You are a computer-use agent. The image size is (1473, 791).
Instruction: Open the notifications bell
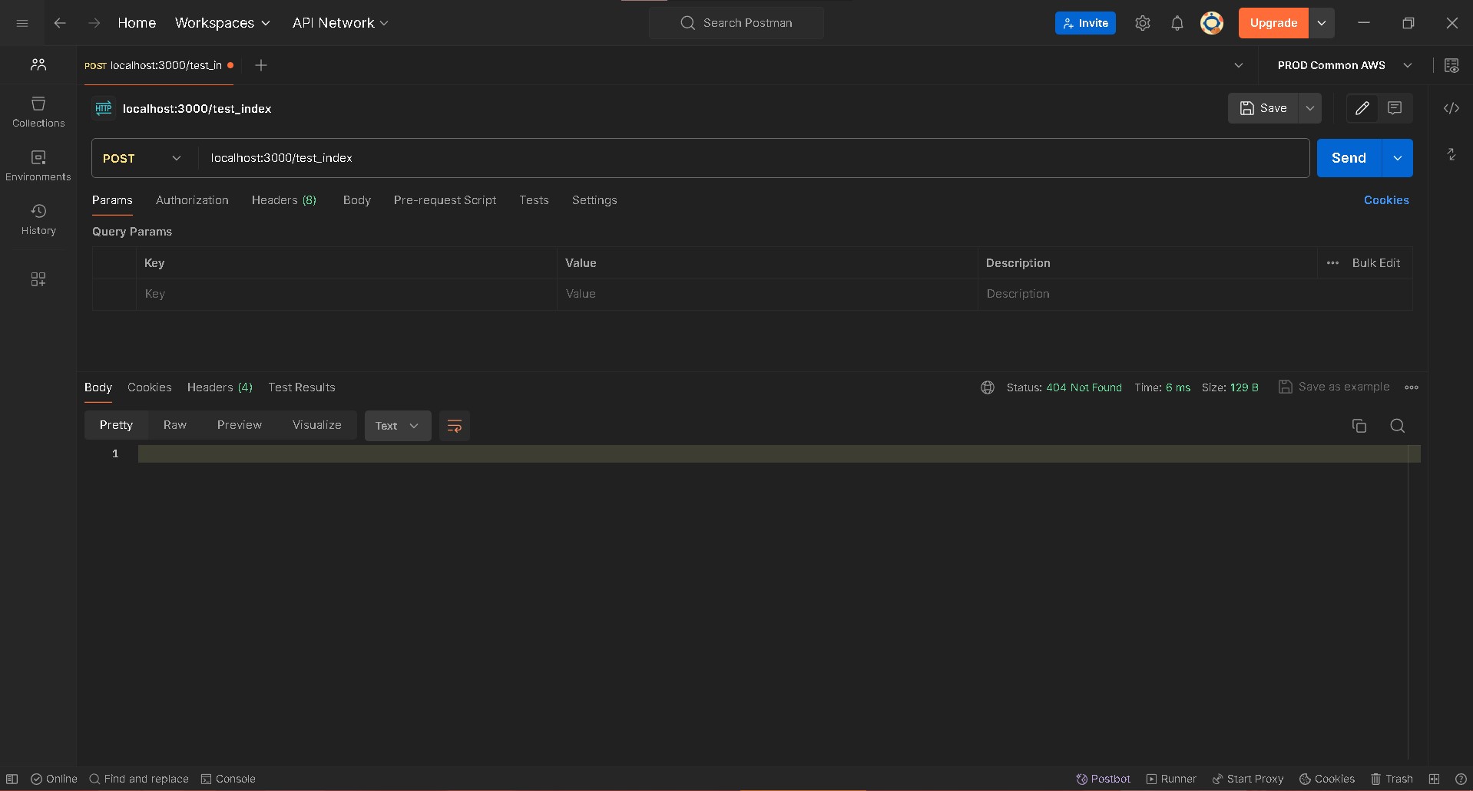pyautogui.click(x=1177, y=23)
